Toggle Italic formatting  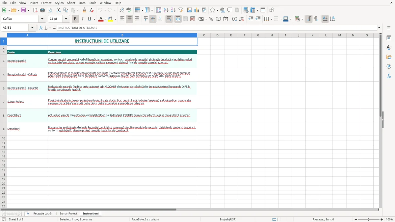pos(83,19)
